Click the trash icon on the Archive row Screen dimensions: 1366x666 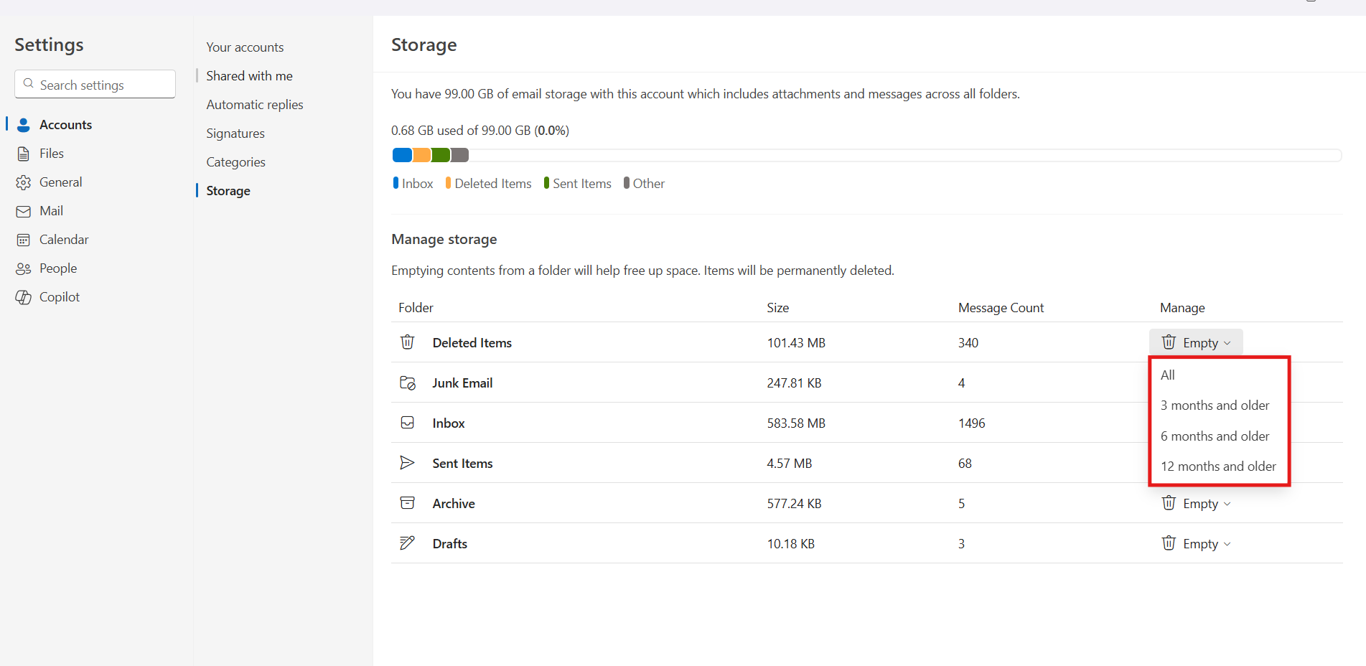[1169, 503]
